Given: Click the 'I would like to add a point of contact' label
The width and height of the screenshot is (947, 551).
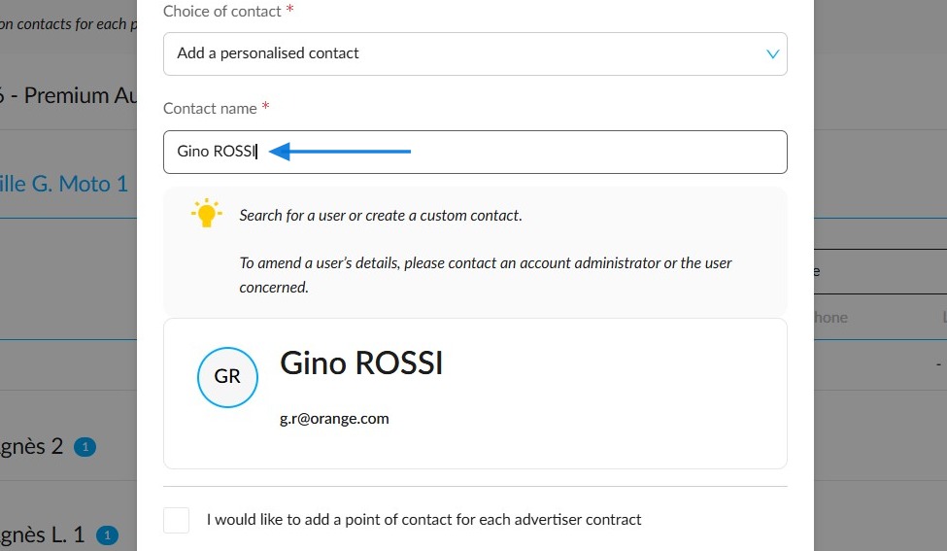Looking at the screenshot, I should click(x=423, y=520).
